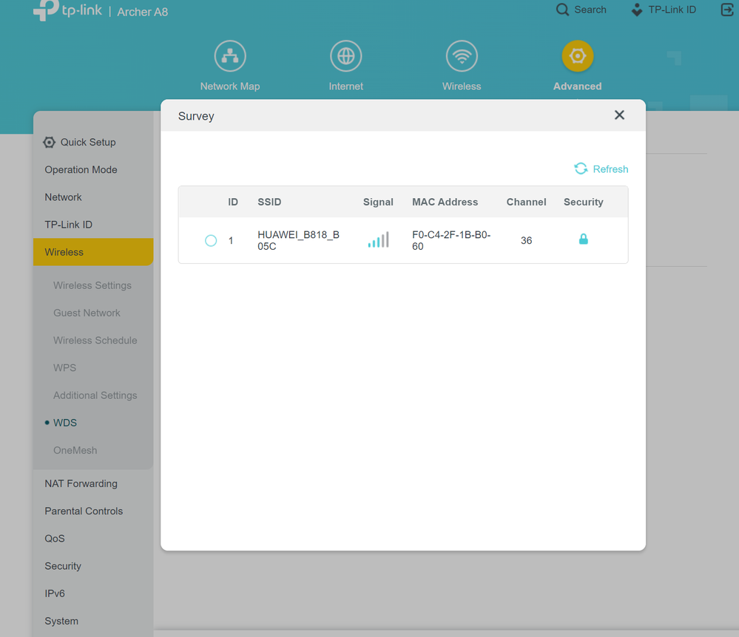This screenshot has height=637, width=739.
Task: Open the TP-Link ID icon
Action: [x=637, y=10]
